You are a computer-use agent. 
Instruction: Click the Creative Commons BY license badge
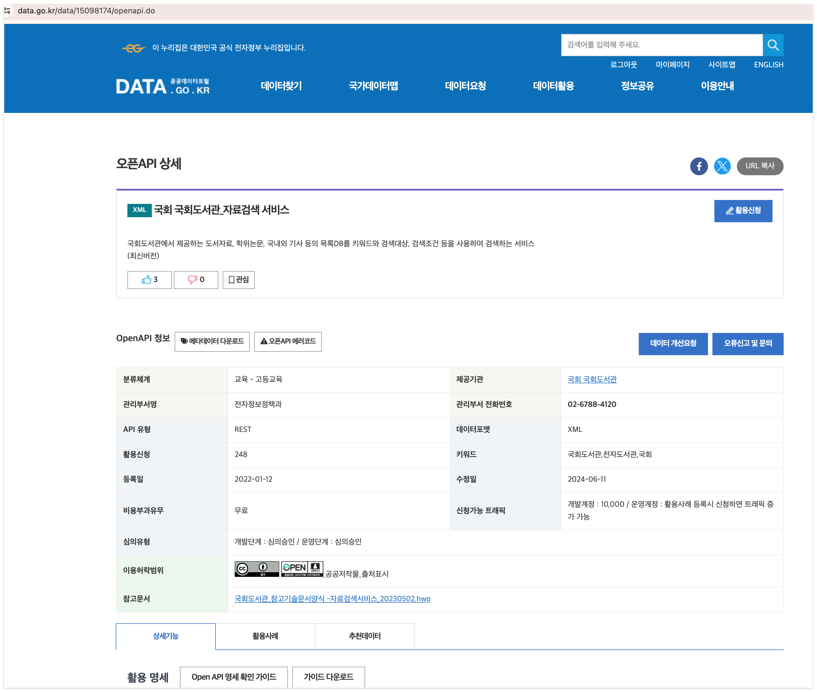256,569
